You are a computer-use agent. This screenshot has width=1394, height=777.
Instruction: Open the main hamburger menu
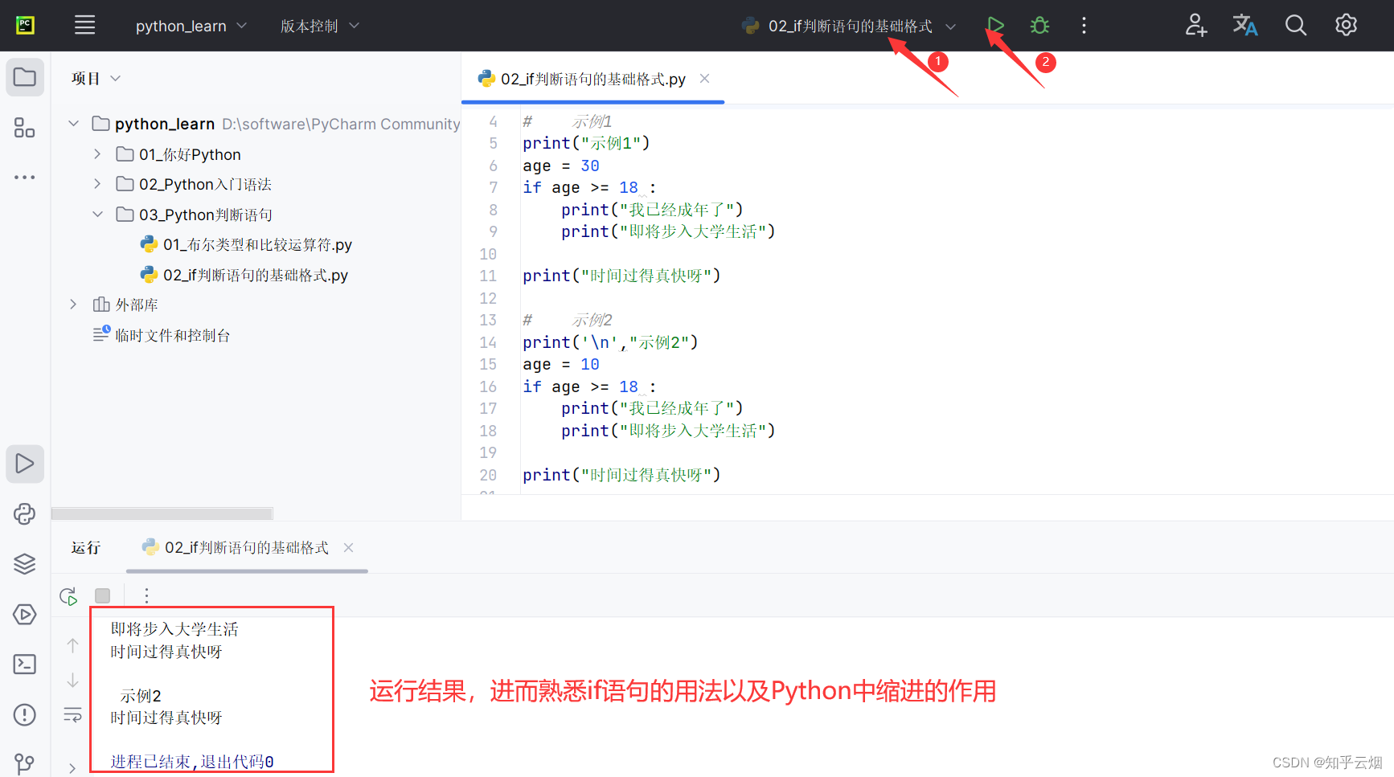[84, 26]
